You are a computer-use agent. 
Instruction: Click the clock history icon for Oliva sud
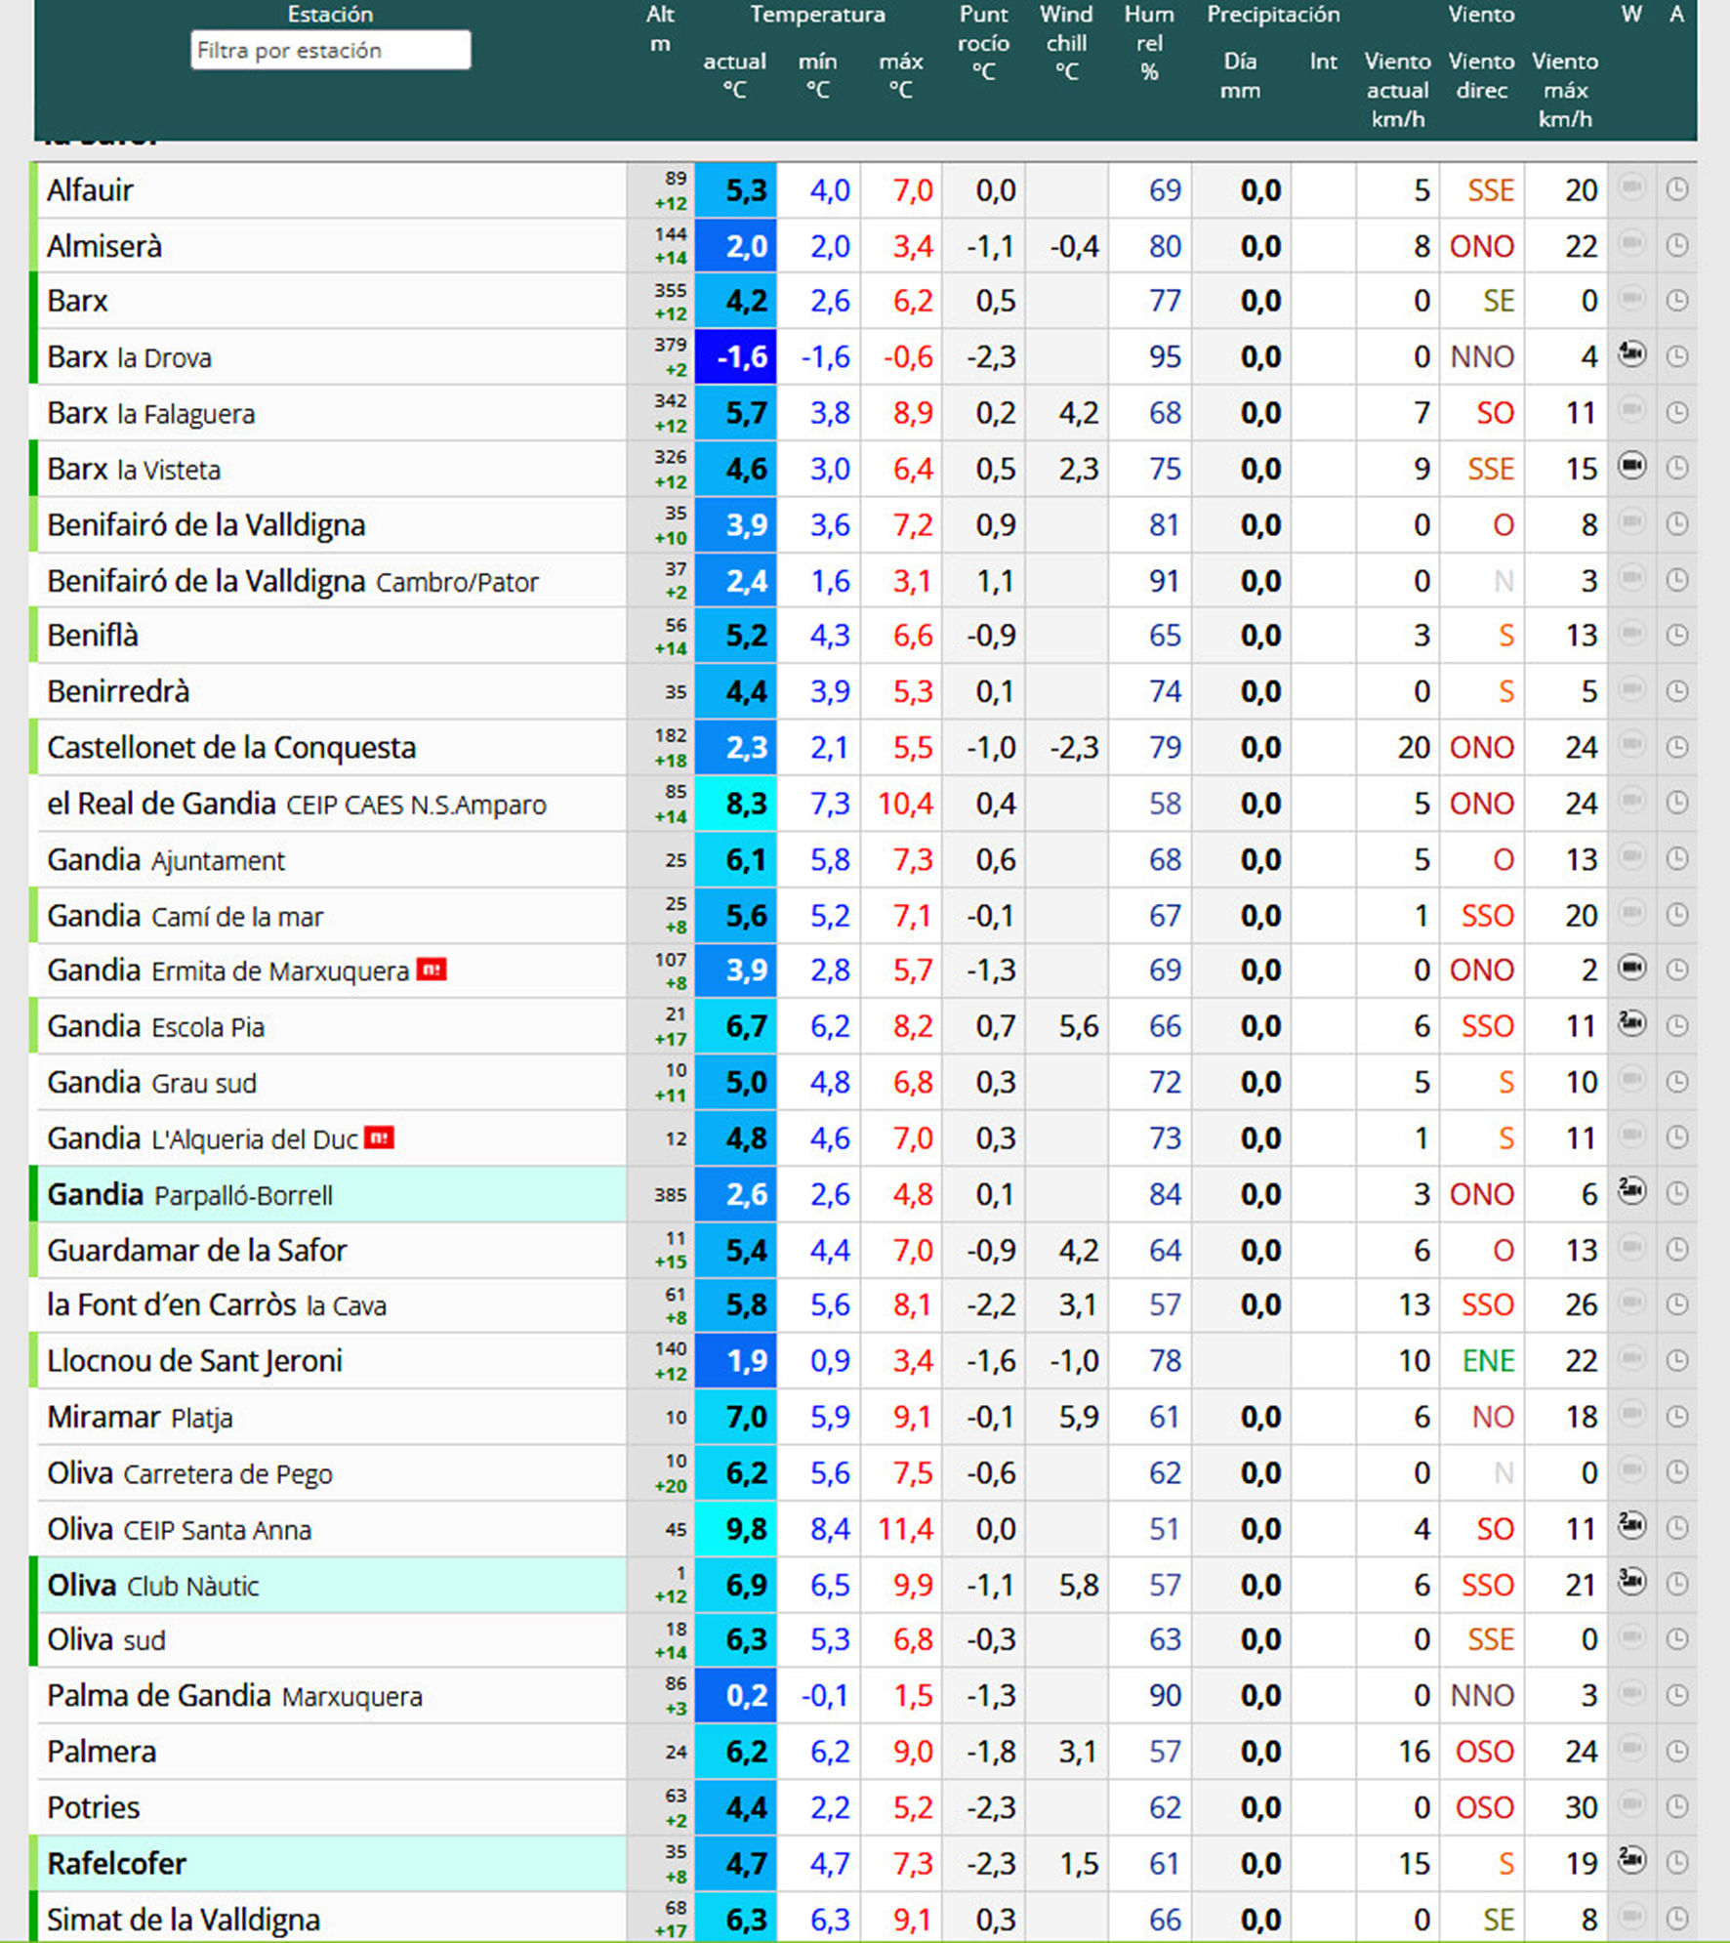pyautogui.click(x=1677, y=1639)
